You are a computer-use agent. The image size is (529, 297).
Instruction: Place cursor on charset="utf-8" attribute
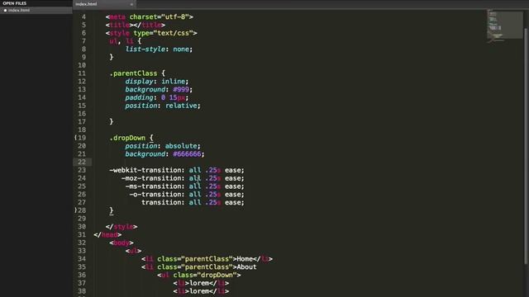tap(160, 16)
